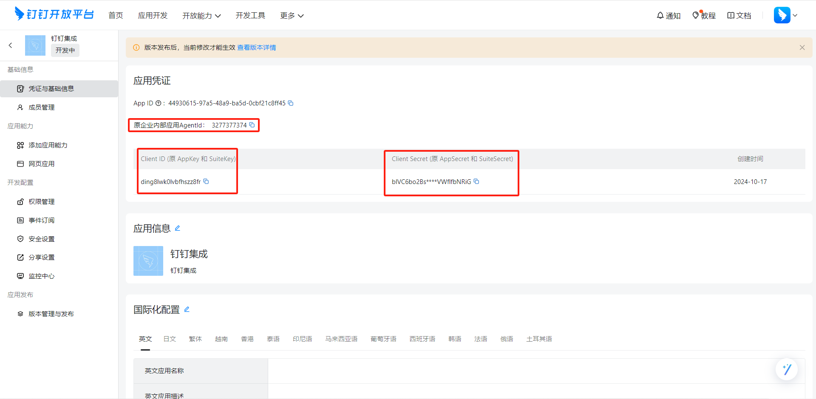816x399 pixels.
Task: Copy the AgentId 3277377374
Action: point(252,125)
